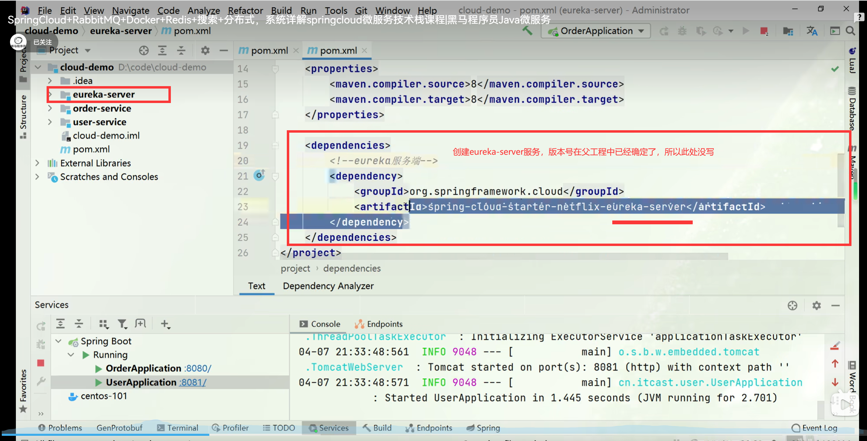The width and height of the screenshot is (867, 441).
Task: Toggle the Services tool window button
Action: (329, 428)
